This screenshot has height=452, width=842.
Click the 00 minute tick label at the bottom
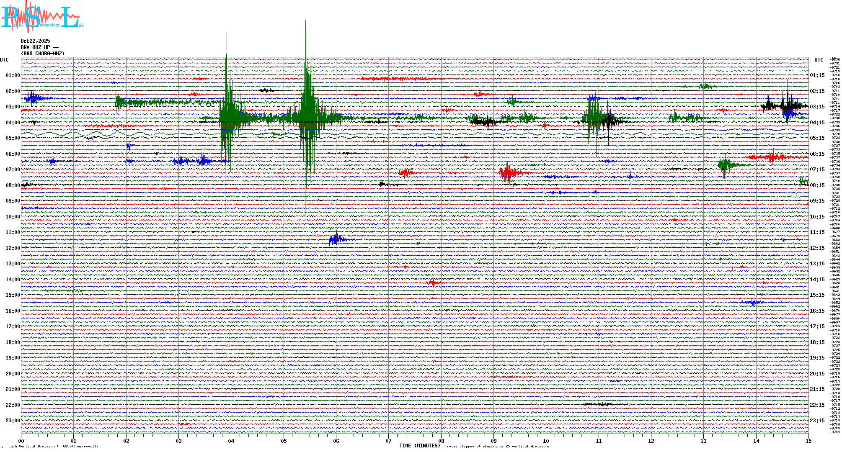coord(21,441)
